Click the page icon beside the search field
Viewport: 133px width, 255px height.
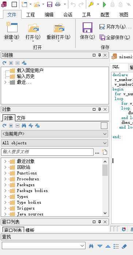pyautogui.click(x=104, y=152)
